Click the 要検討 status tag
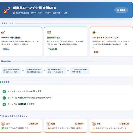This screenshot has width=133, height=133. [x=96, y=52]
